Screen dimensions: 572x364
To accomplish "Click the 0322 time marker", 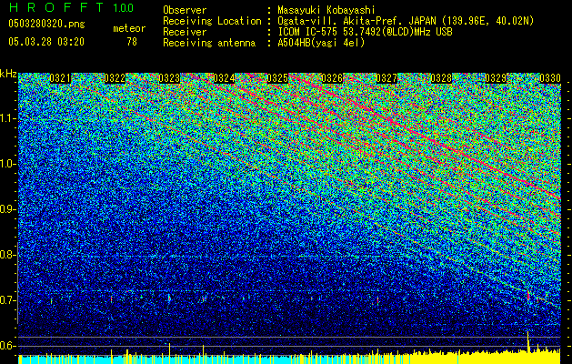I will point(115,78).
